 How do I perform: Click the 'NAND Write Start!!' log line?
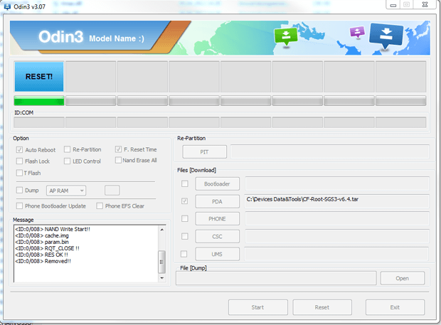pyautogui.click(x=53, y=229)
